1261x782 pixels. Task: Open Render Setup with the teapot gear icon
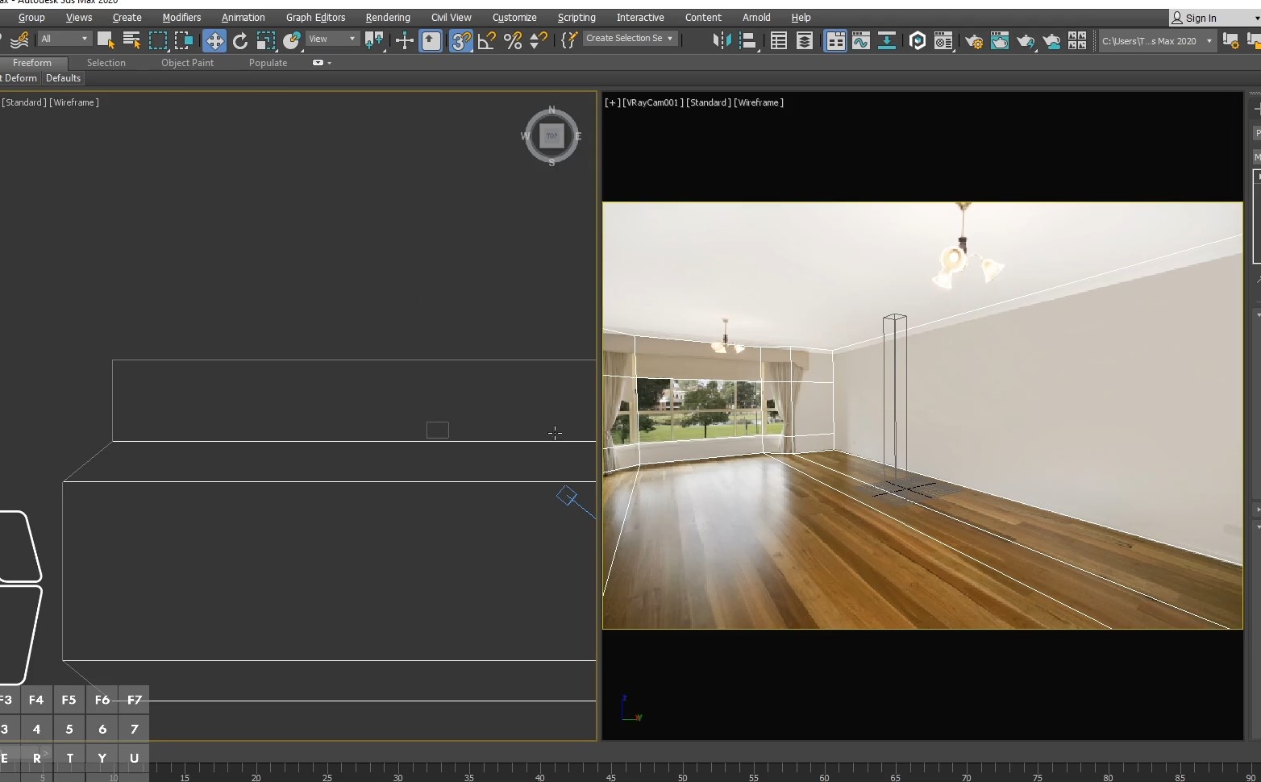973,41
